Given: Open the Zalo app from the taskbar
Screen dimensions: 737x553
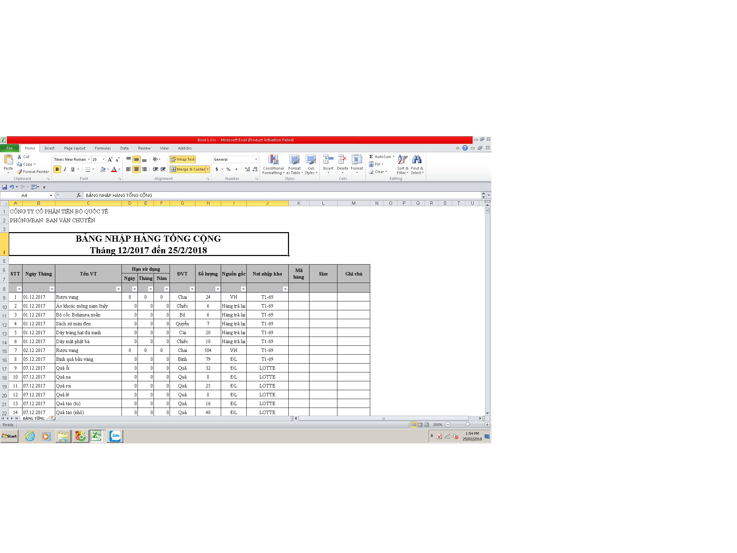Looking at the screenshot, I should pos(115,436).
